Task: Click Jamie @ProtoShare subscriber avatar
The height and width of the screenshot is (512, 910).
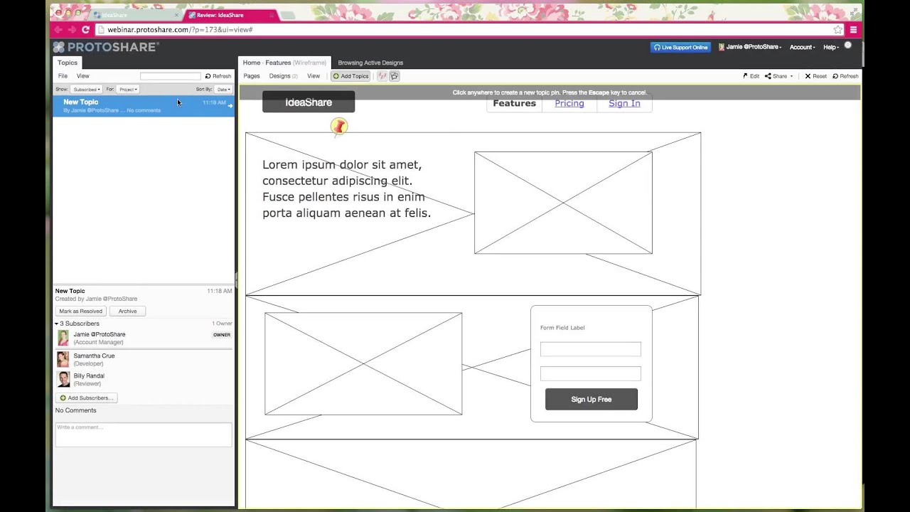Action: [63, 338]
